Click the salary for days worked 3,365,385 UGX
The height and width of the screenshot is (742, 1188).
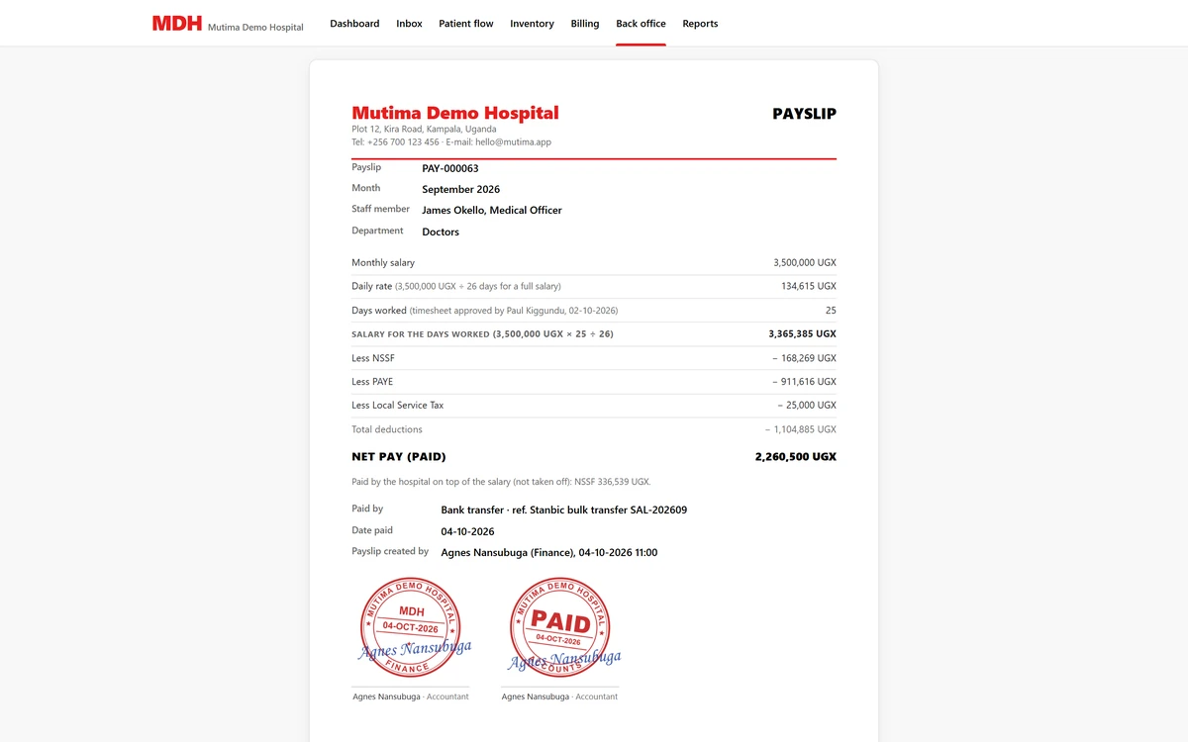point(802,334)
